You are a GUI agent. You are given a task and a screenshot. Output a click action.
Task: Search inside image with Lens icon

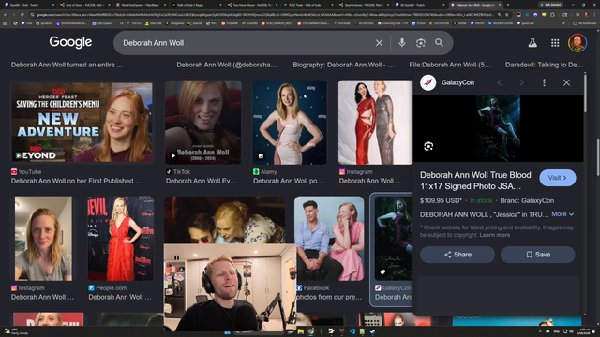(428, 146)
